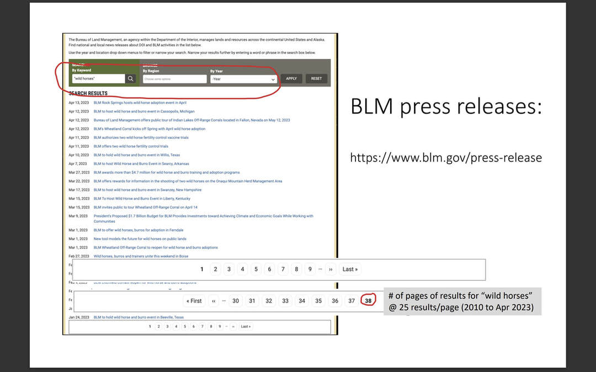Go to circled results page 38
This screenshot has width=596, height=372.
pos(368,301)
